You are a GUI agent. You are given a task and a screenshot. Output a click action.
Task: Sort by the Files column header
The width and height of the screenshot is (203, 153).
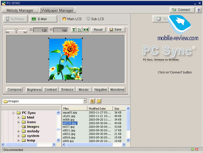pyautogui.click(x=75, y=108)
